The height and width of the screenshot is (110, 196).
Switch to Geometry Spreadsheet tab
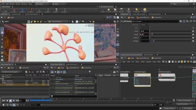[31, 14]
